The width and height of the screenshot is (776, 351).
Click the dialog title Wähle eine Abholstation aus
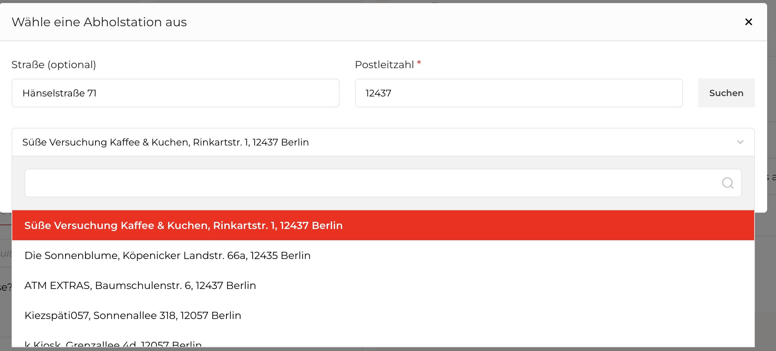(x=99, y=22)
